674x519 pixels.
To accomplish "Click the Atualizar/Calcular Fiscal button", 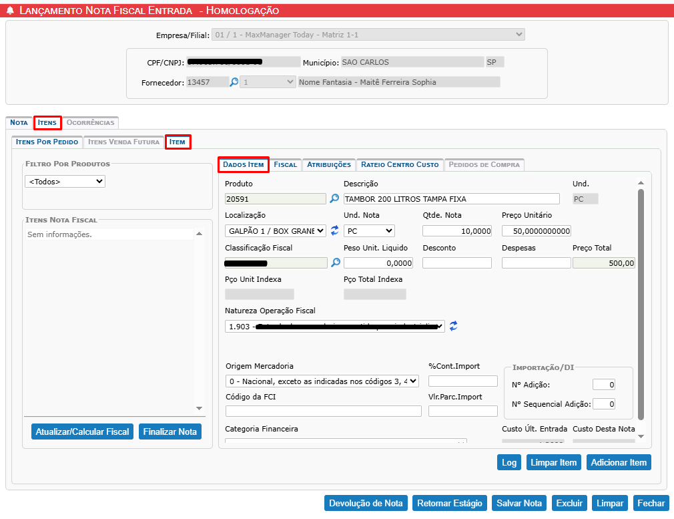I will point(83,431).
